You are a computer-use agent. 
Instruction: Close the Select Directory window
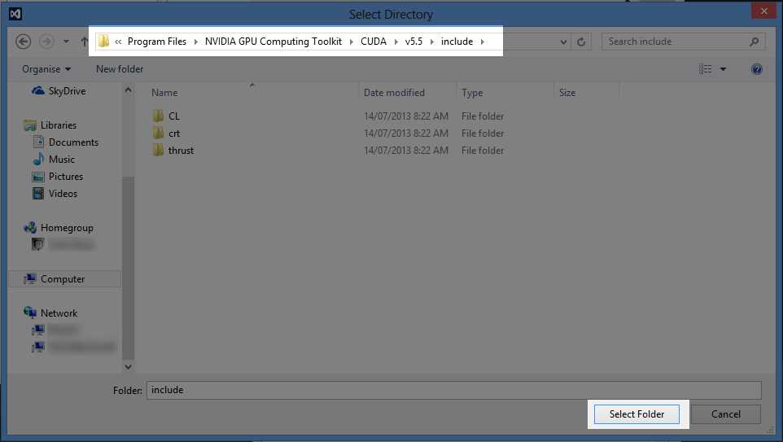coord(764,11)
